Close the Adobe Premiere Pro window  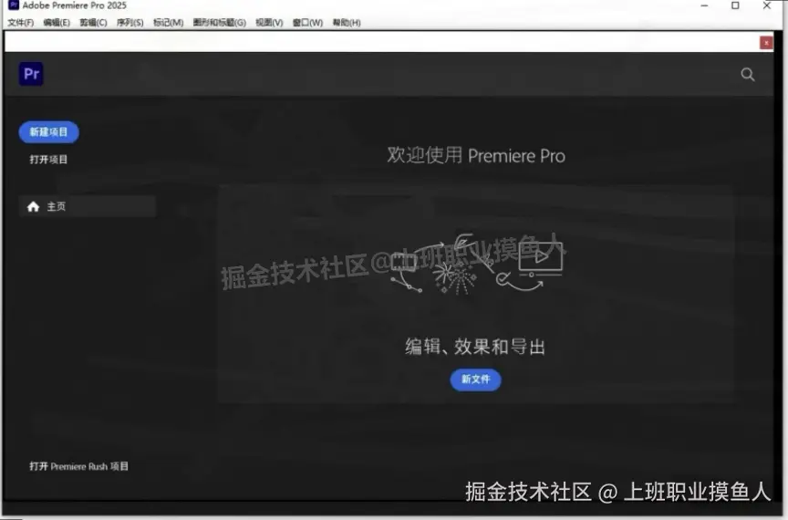tap(767, 5)
